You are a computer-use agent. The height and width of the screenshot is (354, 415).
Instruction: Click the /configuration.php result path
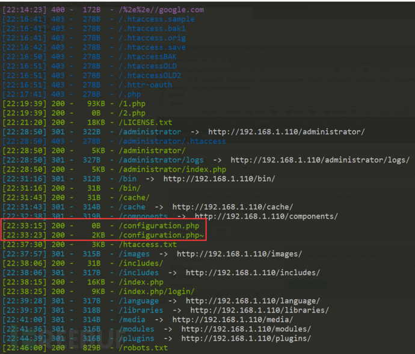159,226
